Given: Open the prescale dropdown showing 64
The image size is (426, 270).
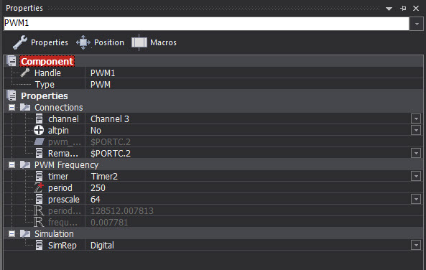Looking at the screenshot, I should coord(416,199).
